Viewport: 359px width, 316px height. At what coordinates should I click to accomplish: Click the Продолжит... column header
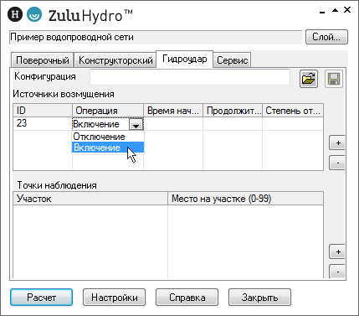[x=233, y=111]
